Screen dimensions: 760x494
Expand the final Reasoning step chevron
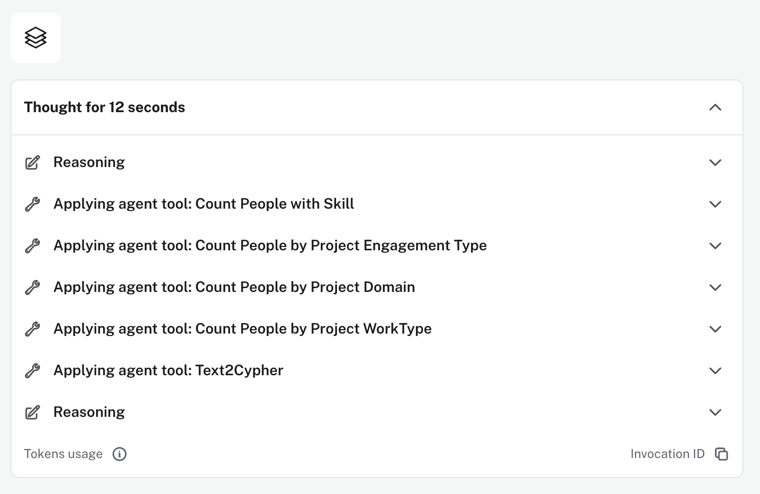point(715,413)
